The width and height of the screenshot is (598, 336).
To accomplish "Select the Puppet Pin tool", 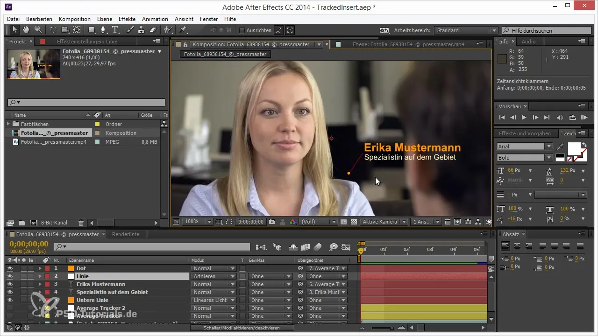I will pyautogui.click(x=183, y=30).
